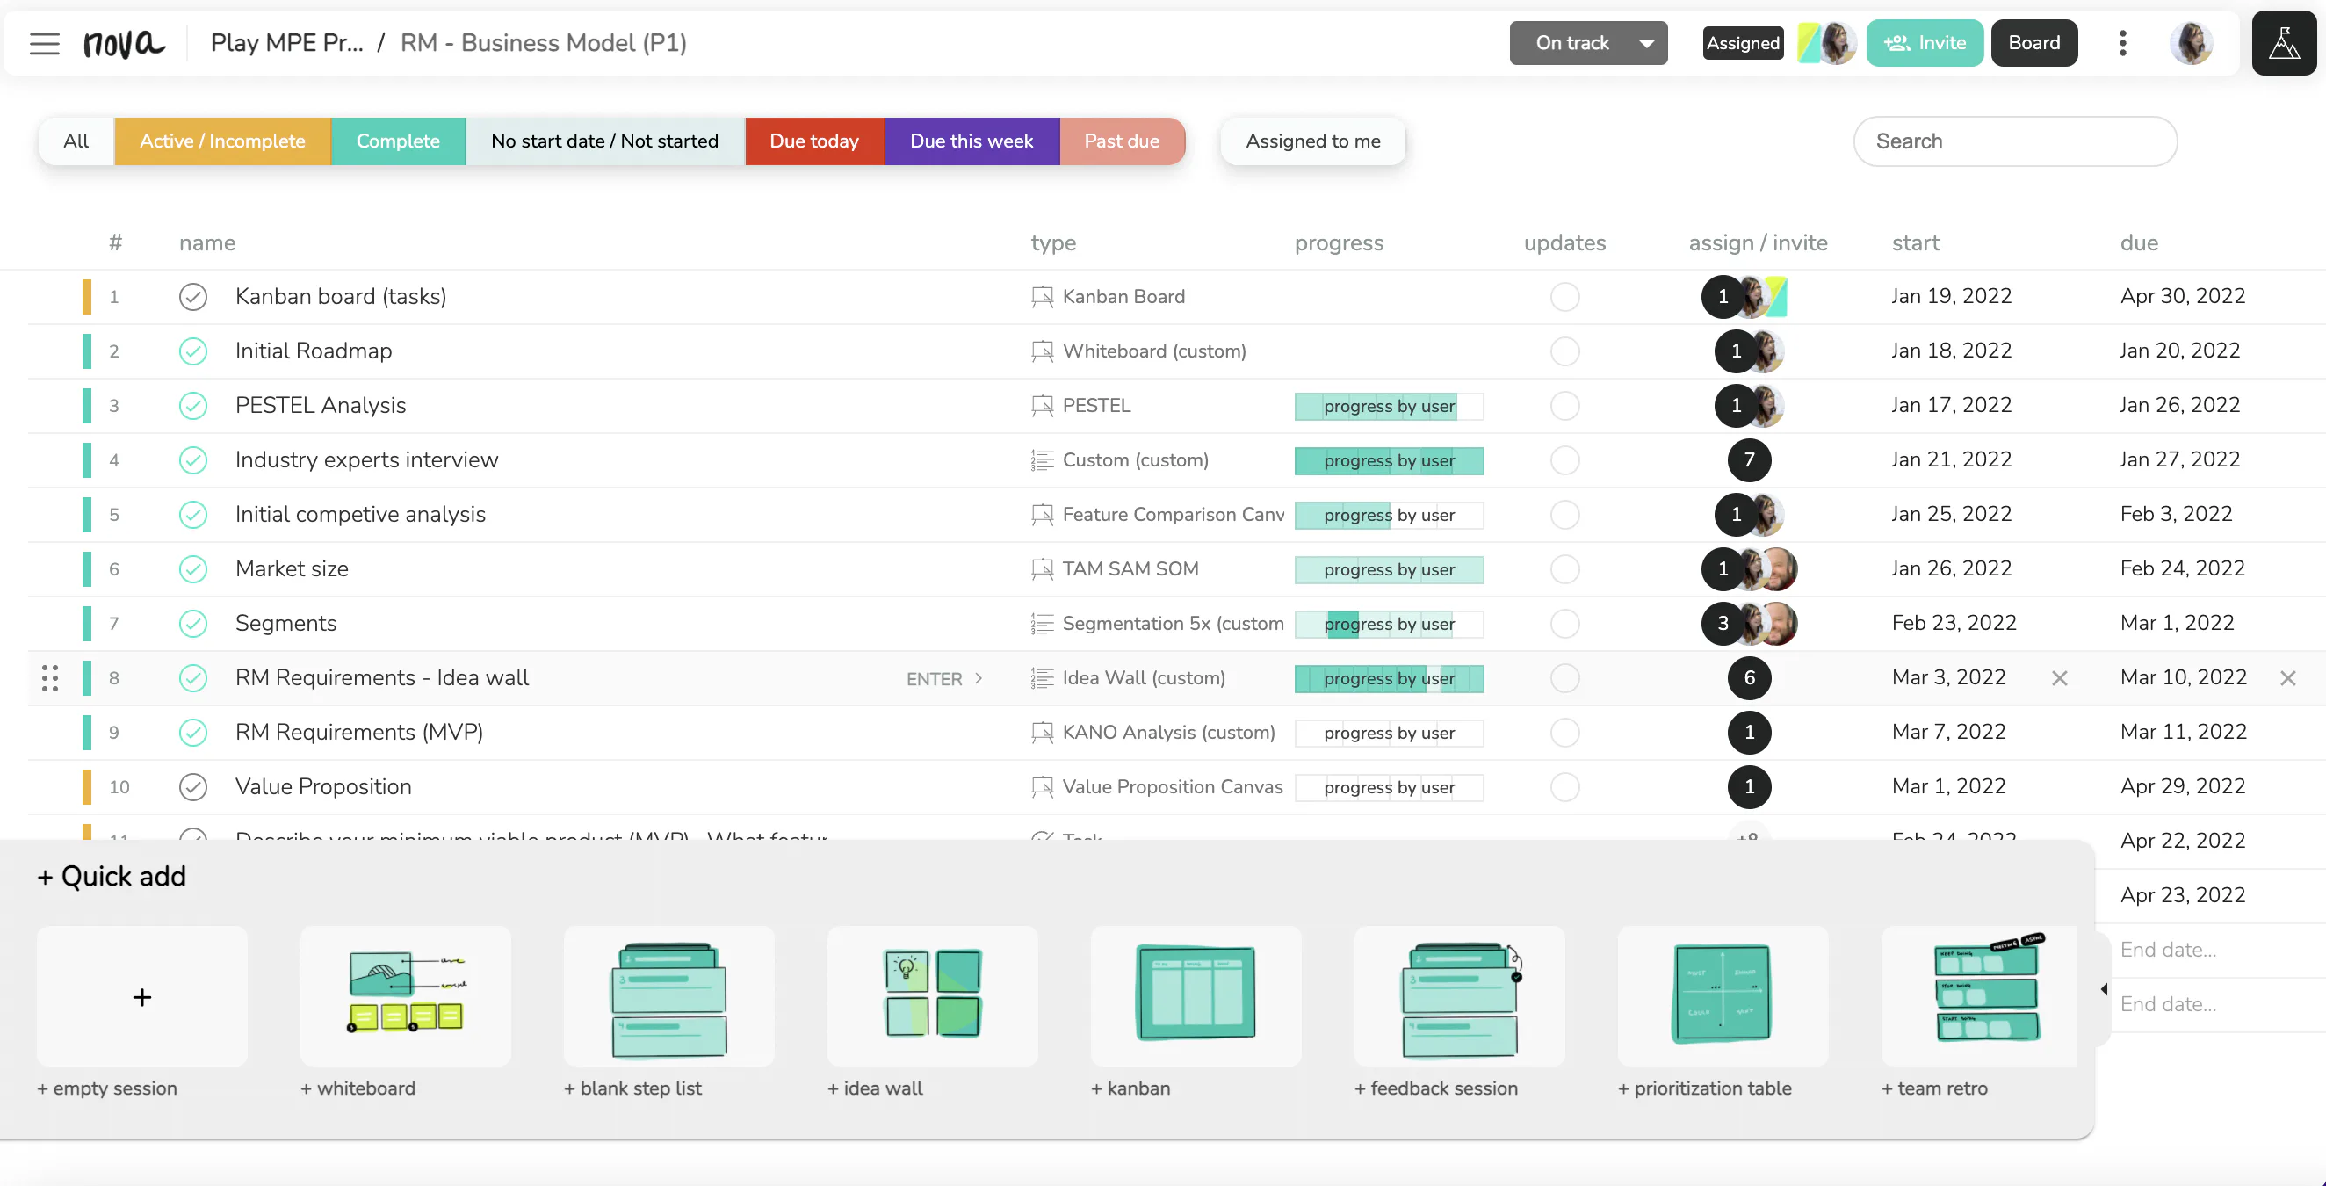The width and height of the screenshot is (2326, 1186).
Task: Add a prioritization table
Action: point(1723,995)
